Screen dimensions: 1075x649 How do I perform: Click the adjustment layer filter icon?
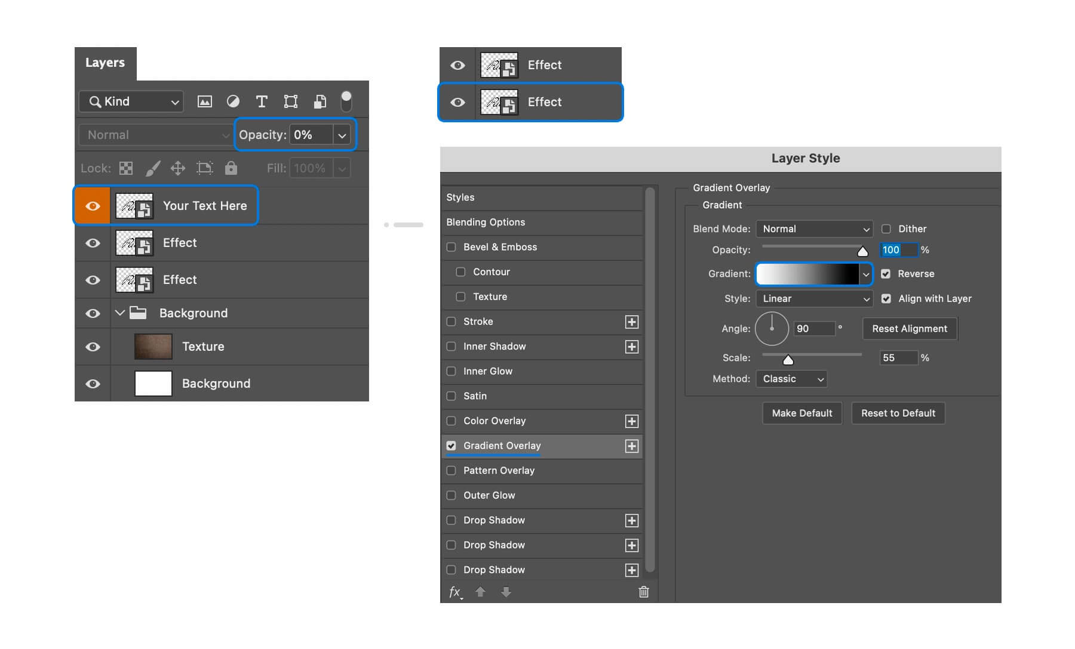[x=233, y=101]
